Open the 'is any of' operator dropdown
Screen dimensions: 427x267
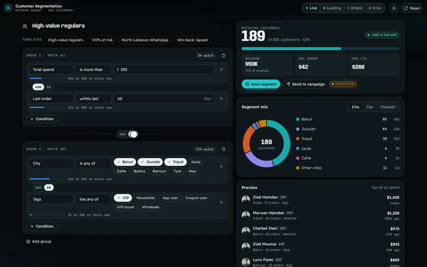tap(94, 163)
